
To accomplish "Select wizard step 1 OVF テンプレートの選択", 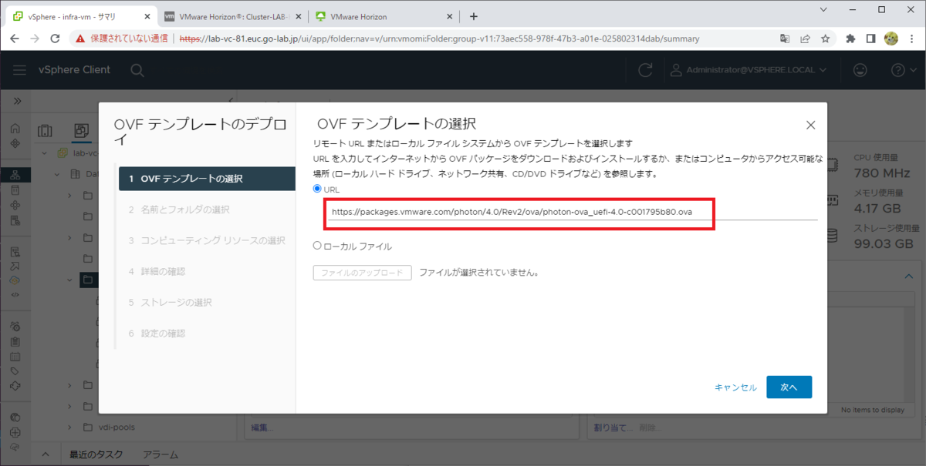I will [208, 179].
